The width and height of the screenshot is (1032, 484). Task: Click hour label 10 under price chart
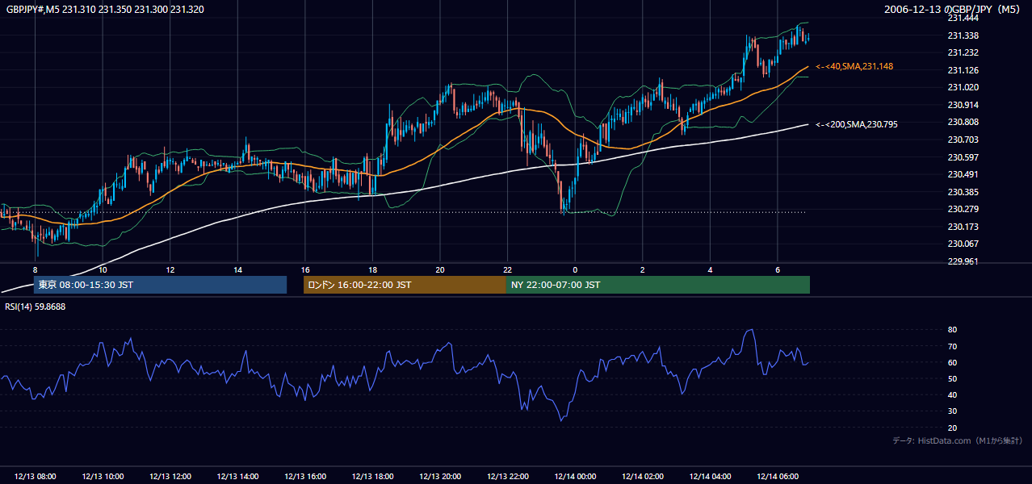103,269
